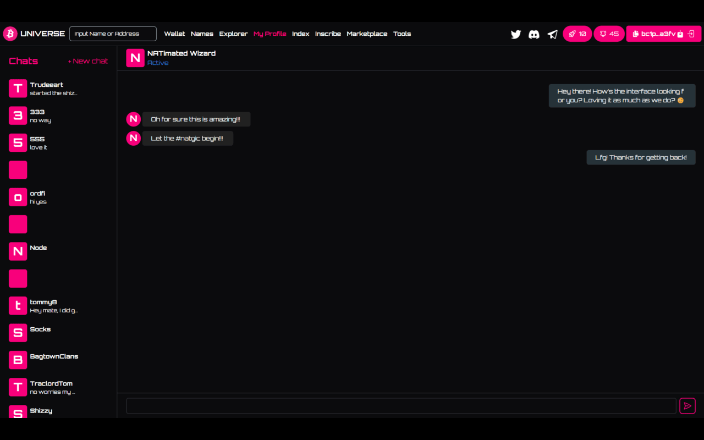
Task: Send the message with the paper plane icon
Action: 687,406
